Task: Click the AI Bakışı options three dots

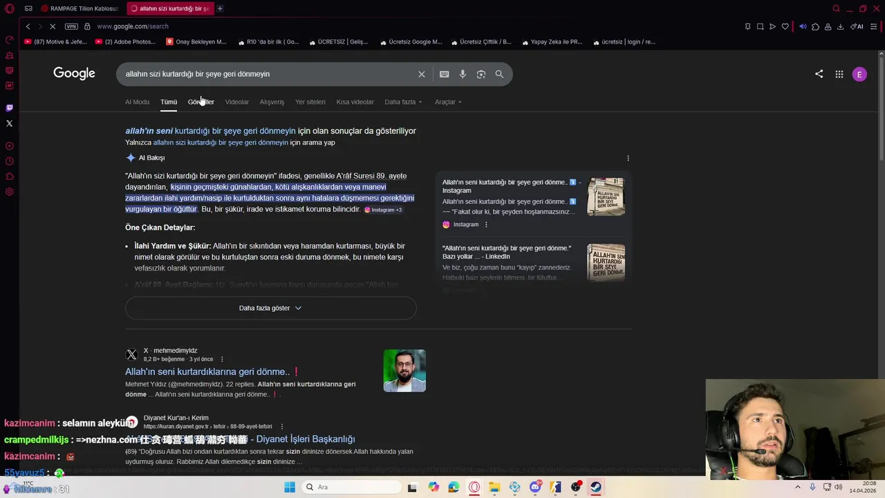Action: pyautogui.click(x=628, y=158)
